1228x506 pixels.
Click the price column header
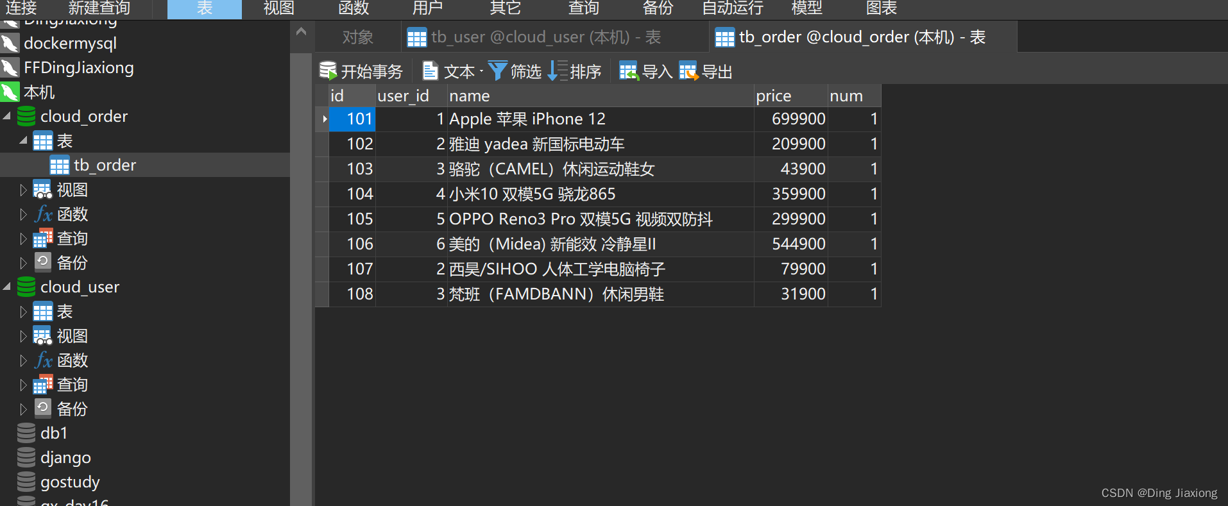(790, 96)
